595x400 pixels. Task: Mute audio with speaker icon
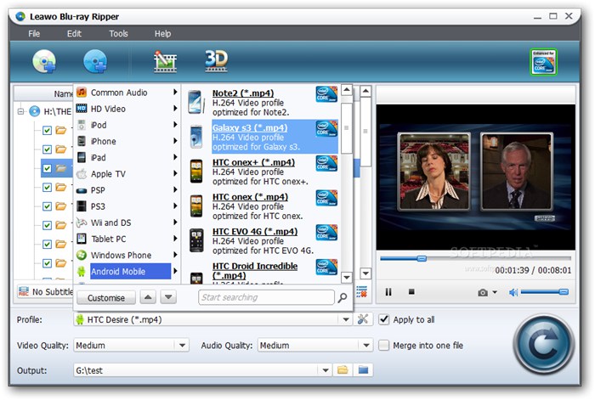(x=513, y=292)
